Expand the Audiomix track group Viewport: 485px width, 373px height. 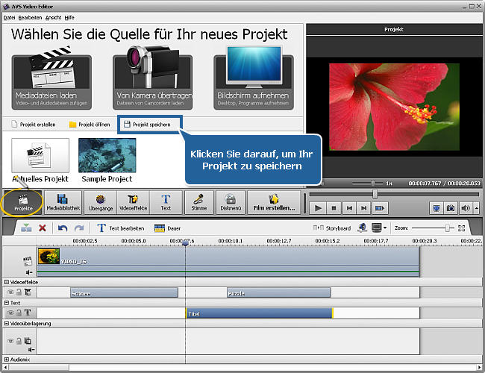click(x=7, y=360)
